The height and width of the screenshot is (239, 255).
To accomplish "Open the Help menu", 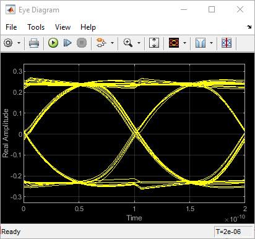I will click(88, 27).
